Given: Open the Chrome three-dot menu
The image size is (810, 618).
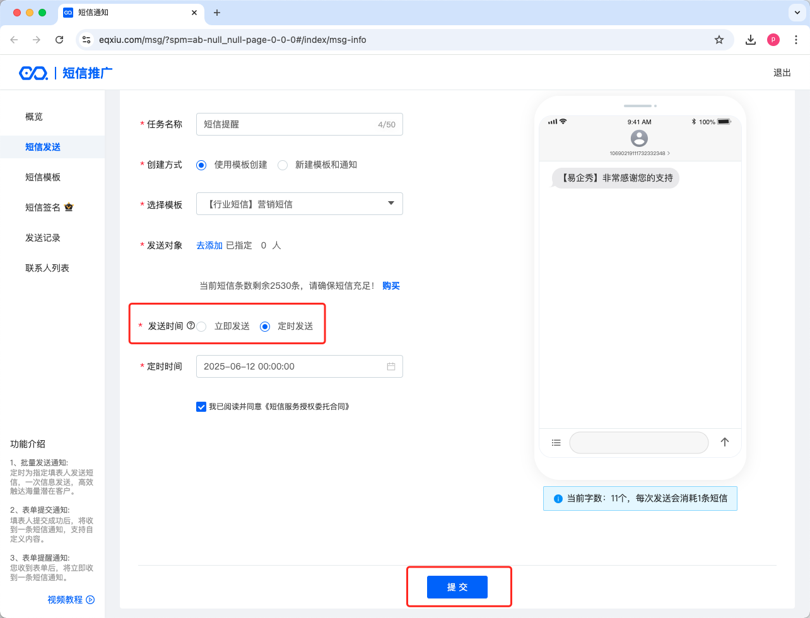Looking at the screenshot, I should [x=795, y=40].
